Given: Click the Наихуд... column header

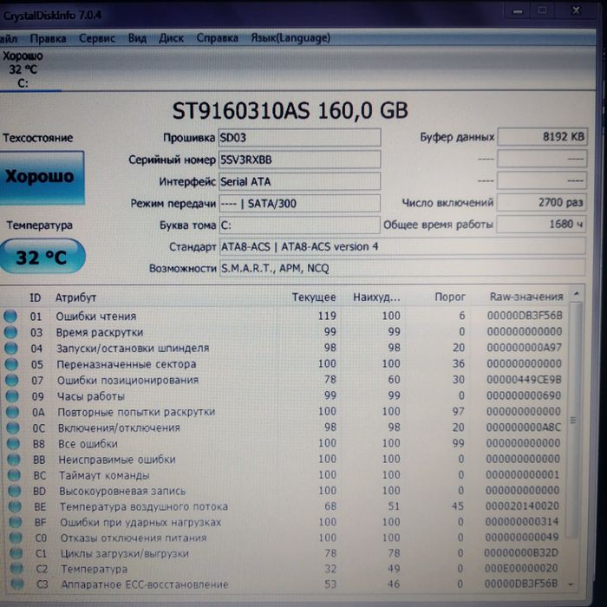Looking at the screenshot, I should point(376,297).
